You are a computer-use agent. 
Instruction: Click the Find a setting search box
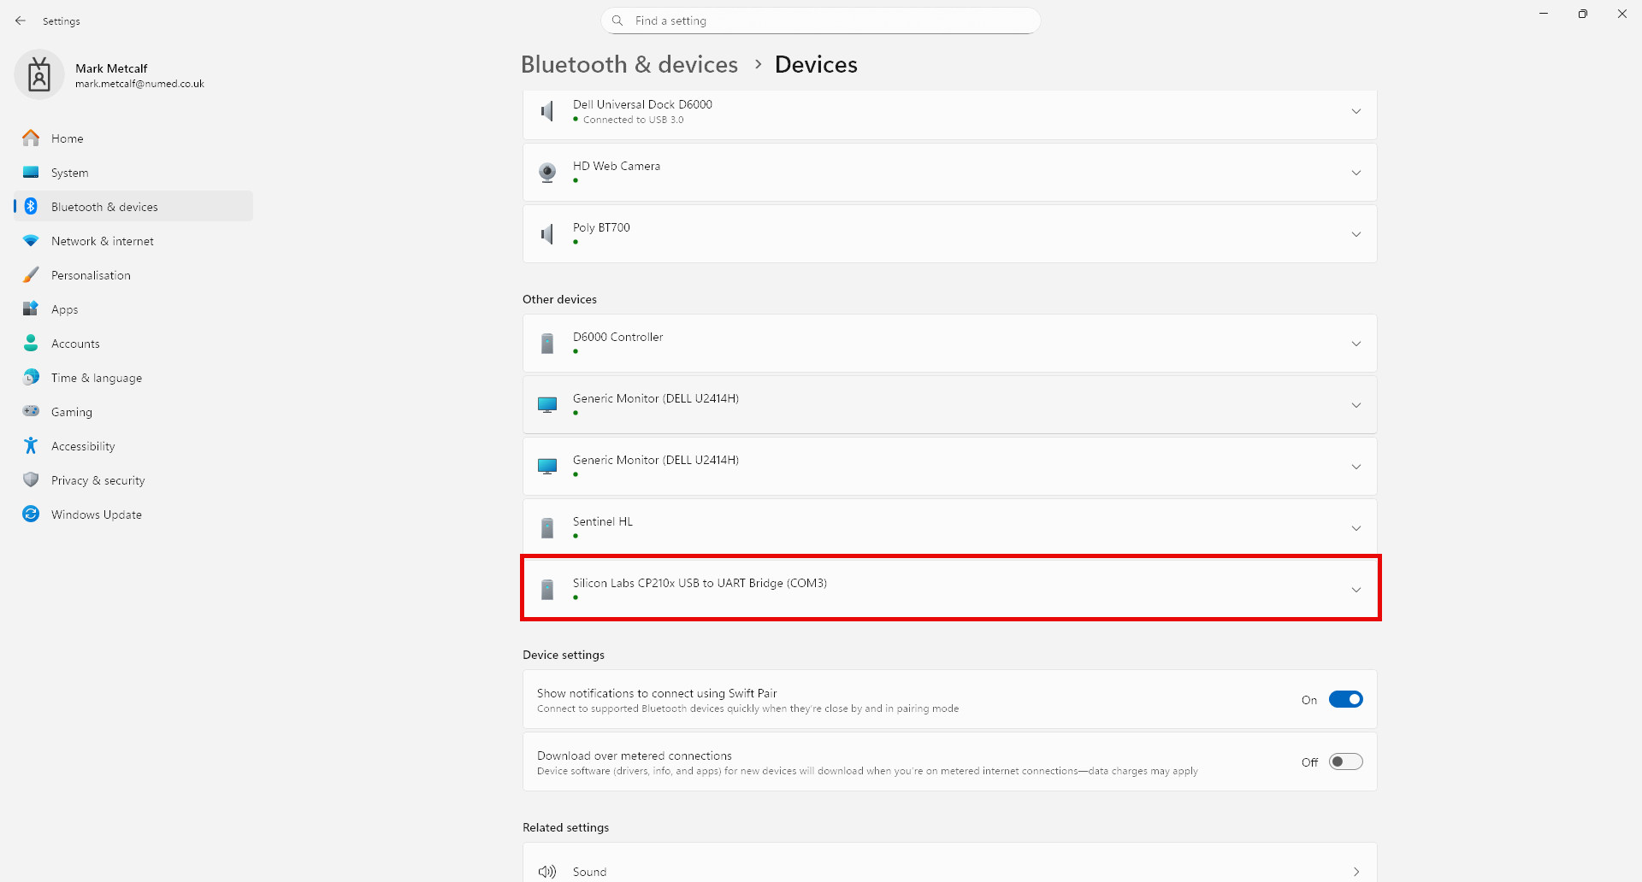pos(821,21)
